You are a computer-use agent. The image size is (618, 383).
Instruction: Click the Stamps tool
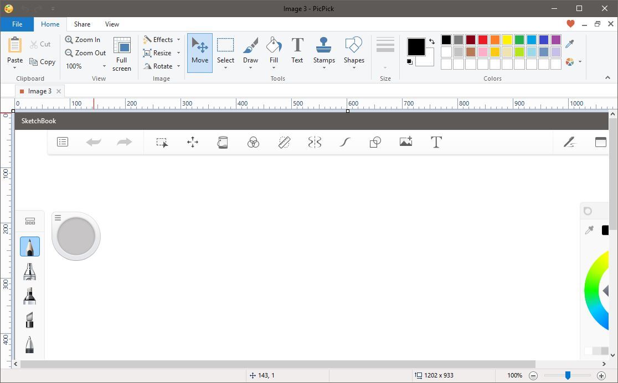[x=324, y=51]
